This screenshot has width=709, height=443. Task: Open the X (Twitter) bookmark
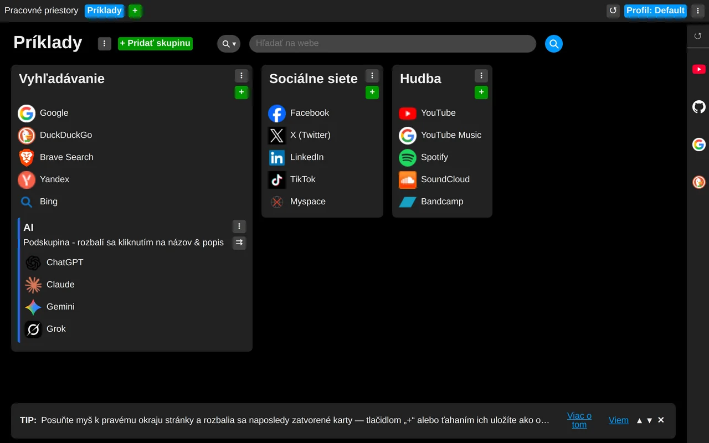[299, 135]
